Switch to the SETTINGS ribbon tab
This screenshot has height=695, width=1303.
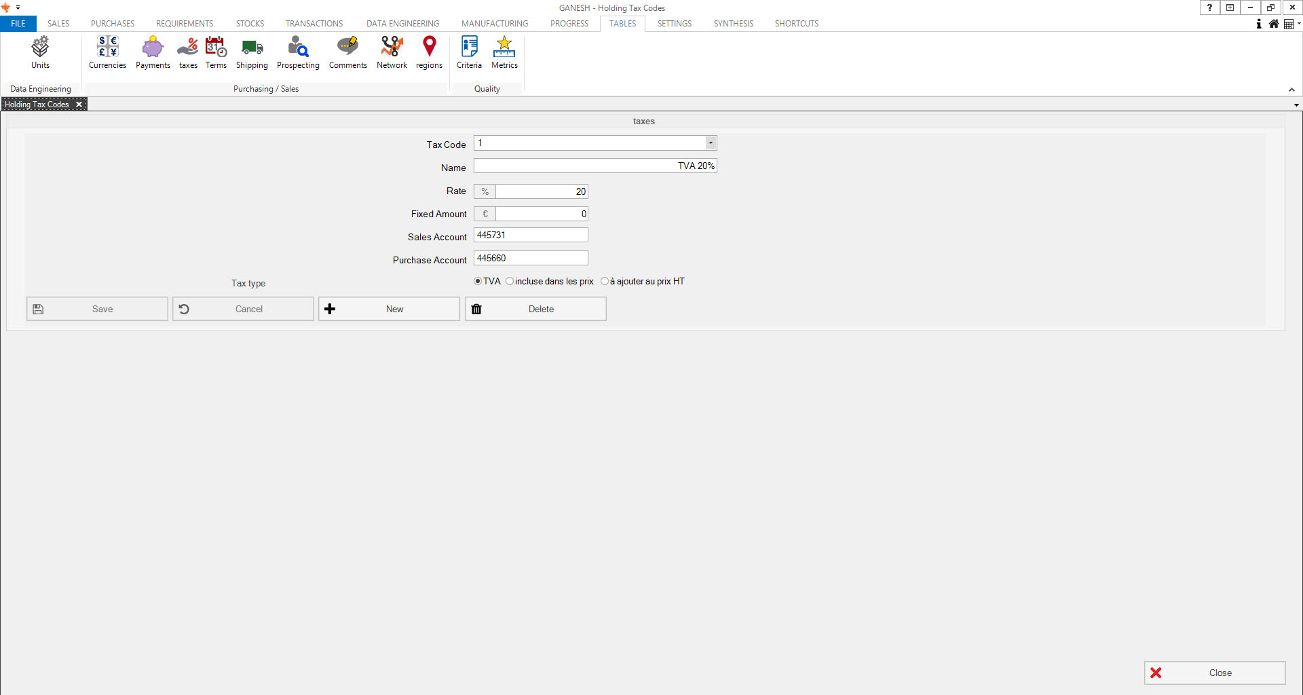click(674, 24)
